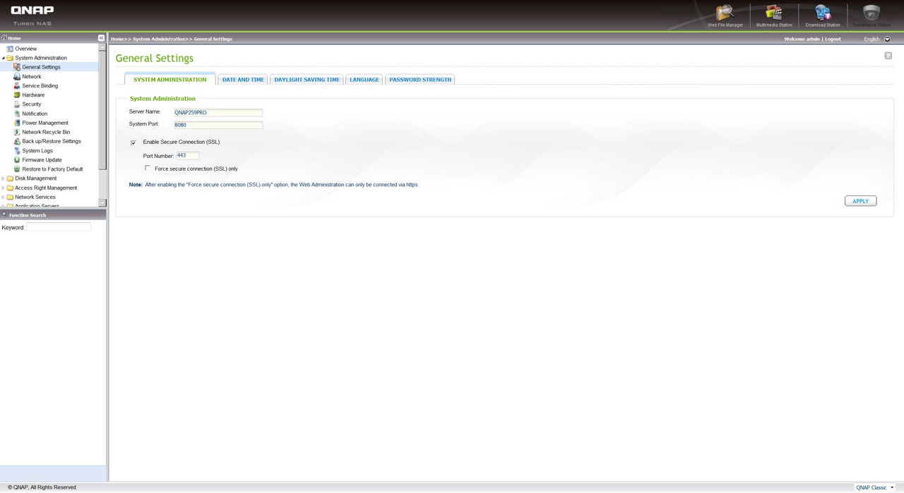904x493 pixels.
Task: Click the Server Name input field
Action: click(218, 112)
